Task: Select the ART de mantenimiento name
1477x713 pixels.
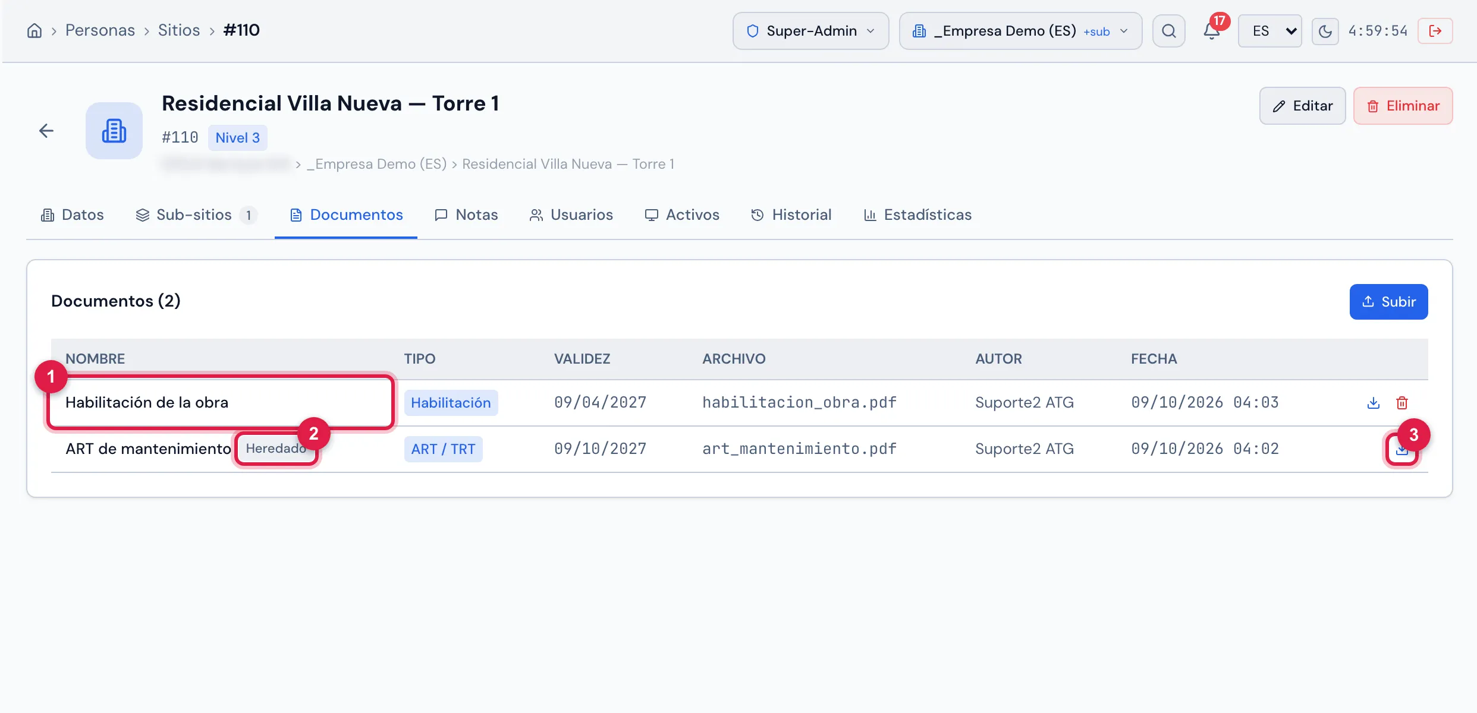Action: tap(148, 449)
